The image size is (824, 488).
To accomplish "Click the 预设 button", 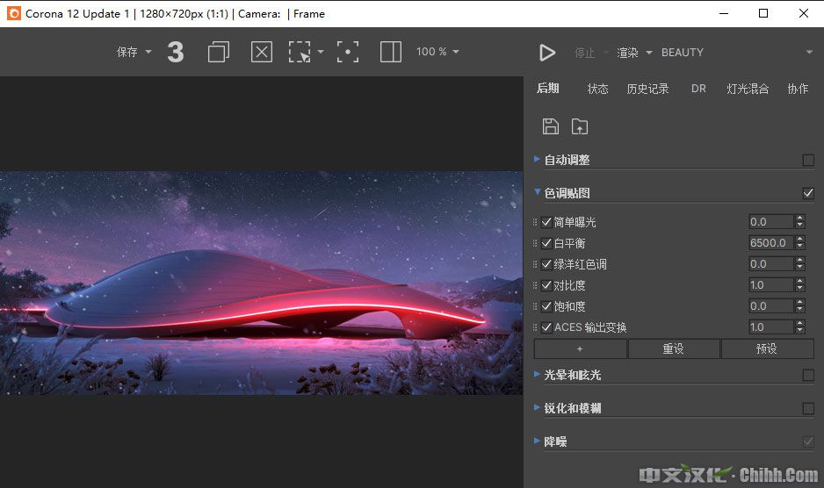I will 767,348.
